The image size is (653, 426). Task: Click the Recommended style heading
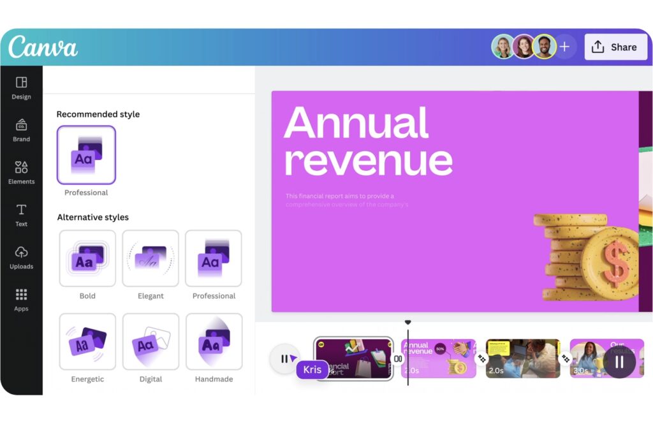coord(98,114)
